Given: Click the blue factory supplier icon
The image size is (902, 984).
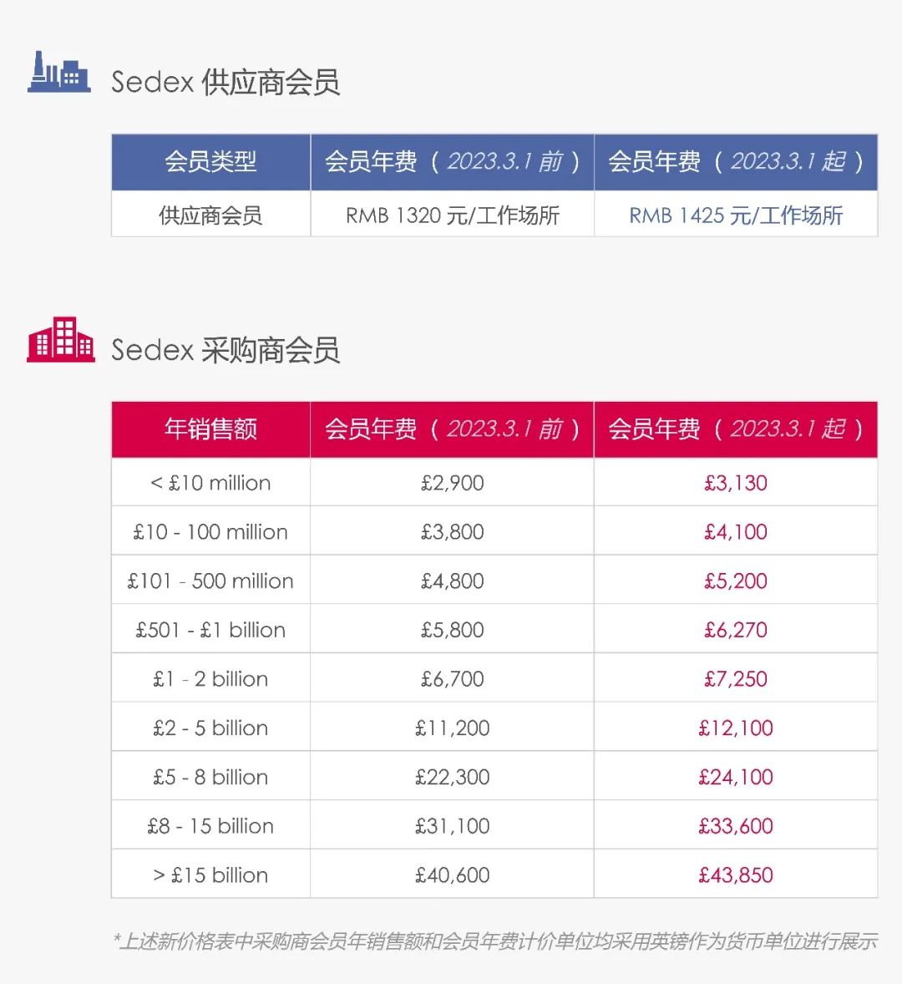Looking at the screenshot, I should 58,74.
